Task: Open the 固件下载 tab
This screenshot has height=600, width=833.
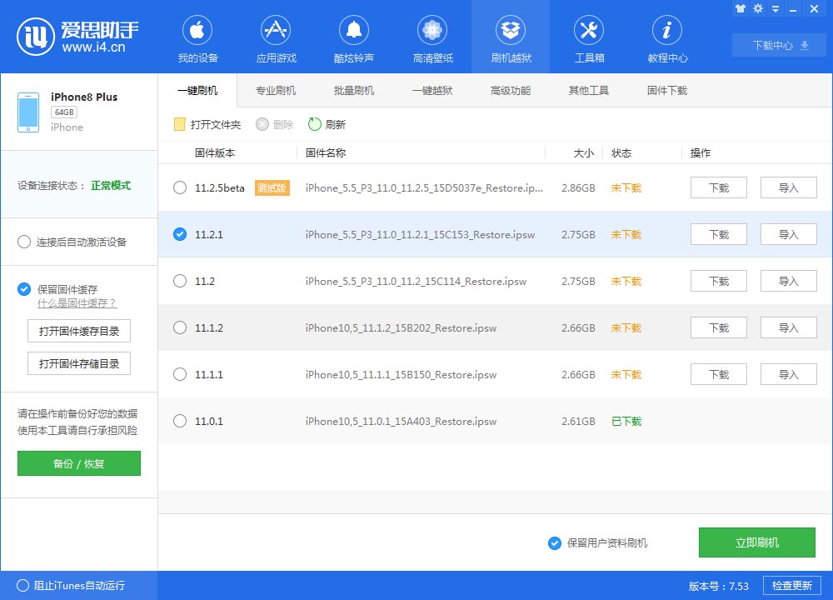Action: [x=664, y=89]
